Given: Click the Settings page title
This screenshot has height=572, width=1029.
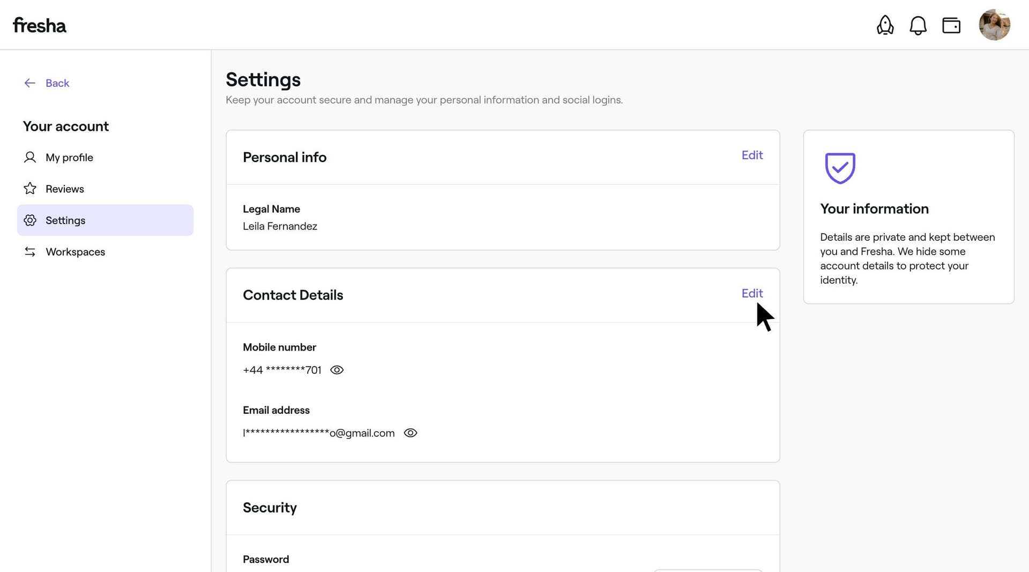Looking at the screenshot, I should 263,80.
